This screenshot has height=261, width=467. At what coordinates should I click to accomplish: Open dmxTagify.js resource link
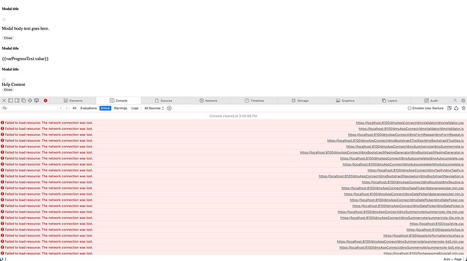(416, 170)
